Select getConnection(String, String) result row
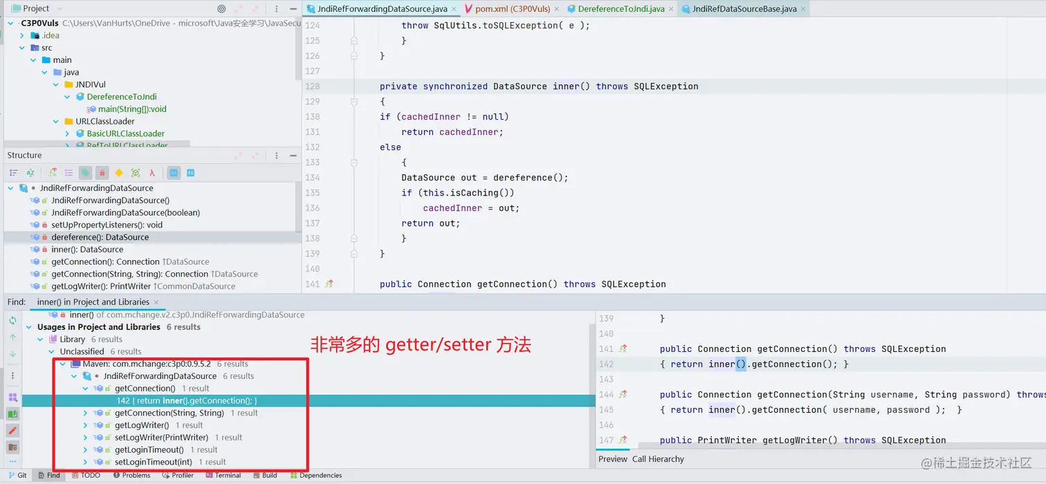This screenshot has width=1046, height=484. pos(169,413)
